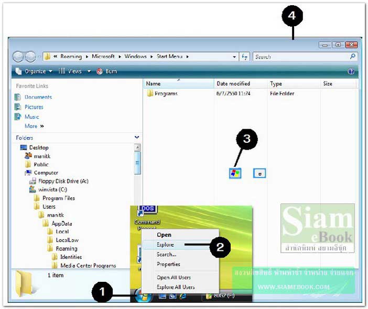Sort by Name column header
Viewport: 368px width, 309px height.
pos(179,84)
